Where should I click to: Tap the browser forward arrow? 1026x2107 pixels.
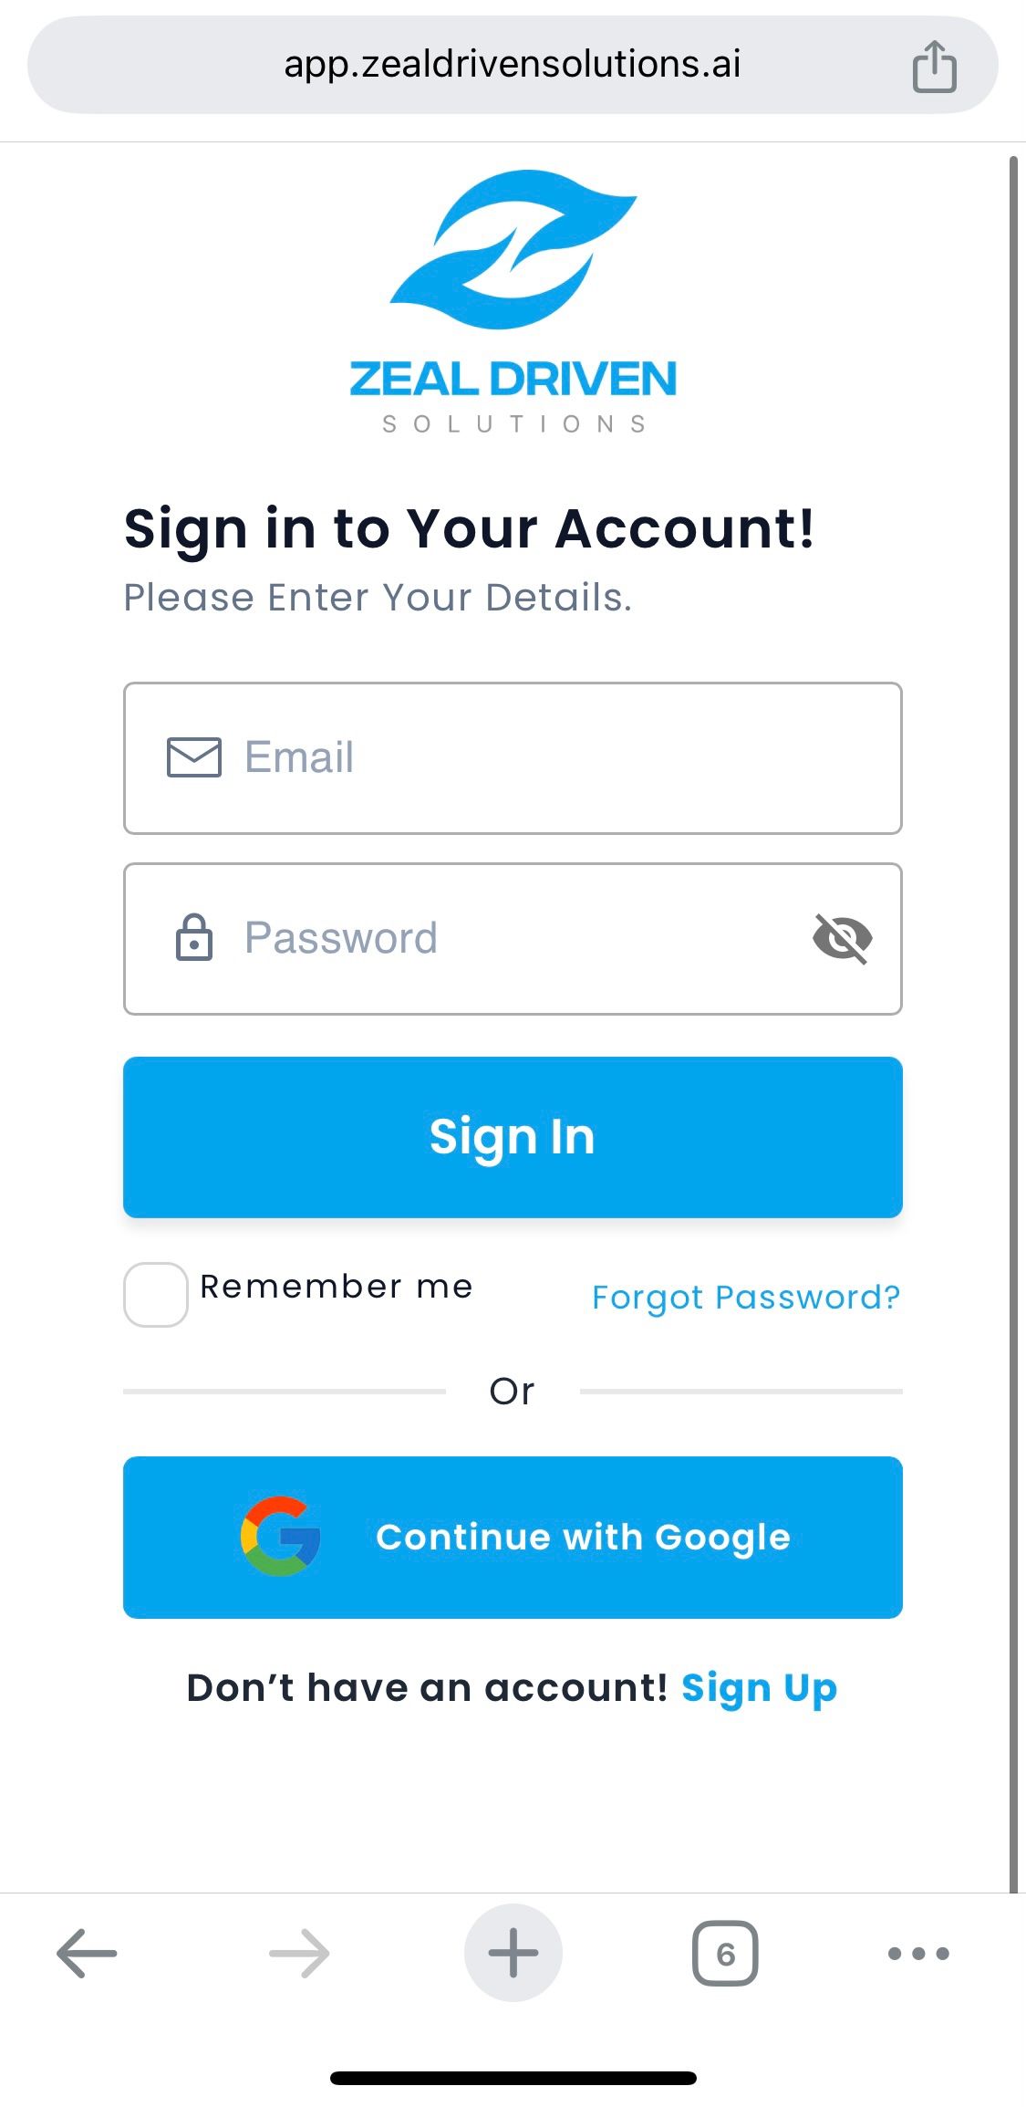coord(299,1954)
